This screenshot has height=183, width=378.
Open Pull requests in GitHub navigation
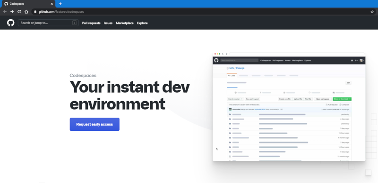click(91, 23)
